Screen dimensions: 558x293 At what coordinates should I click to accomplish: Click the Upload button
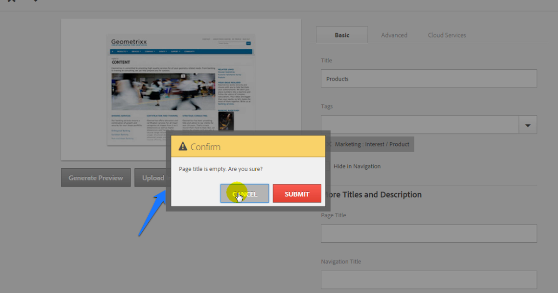coord(153,177)
